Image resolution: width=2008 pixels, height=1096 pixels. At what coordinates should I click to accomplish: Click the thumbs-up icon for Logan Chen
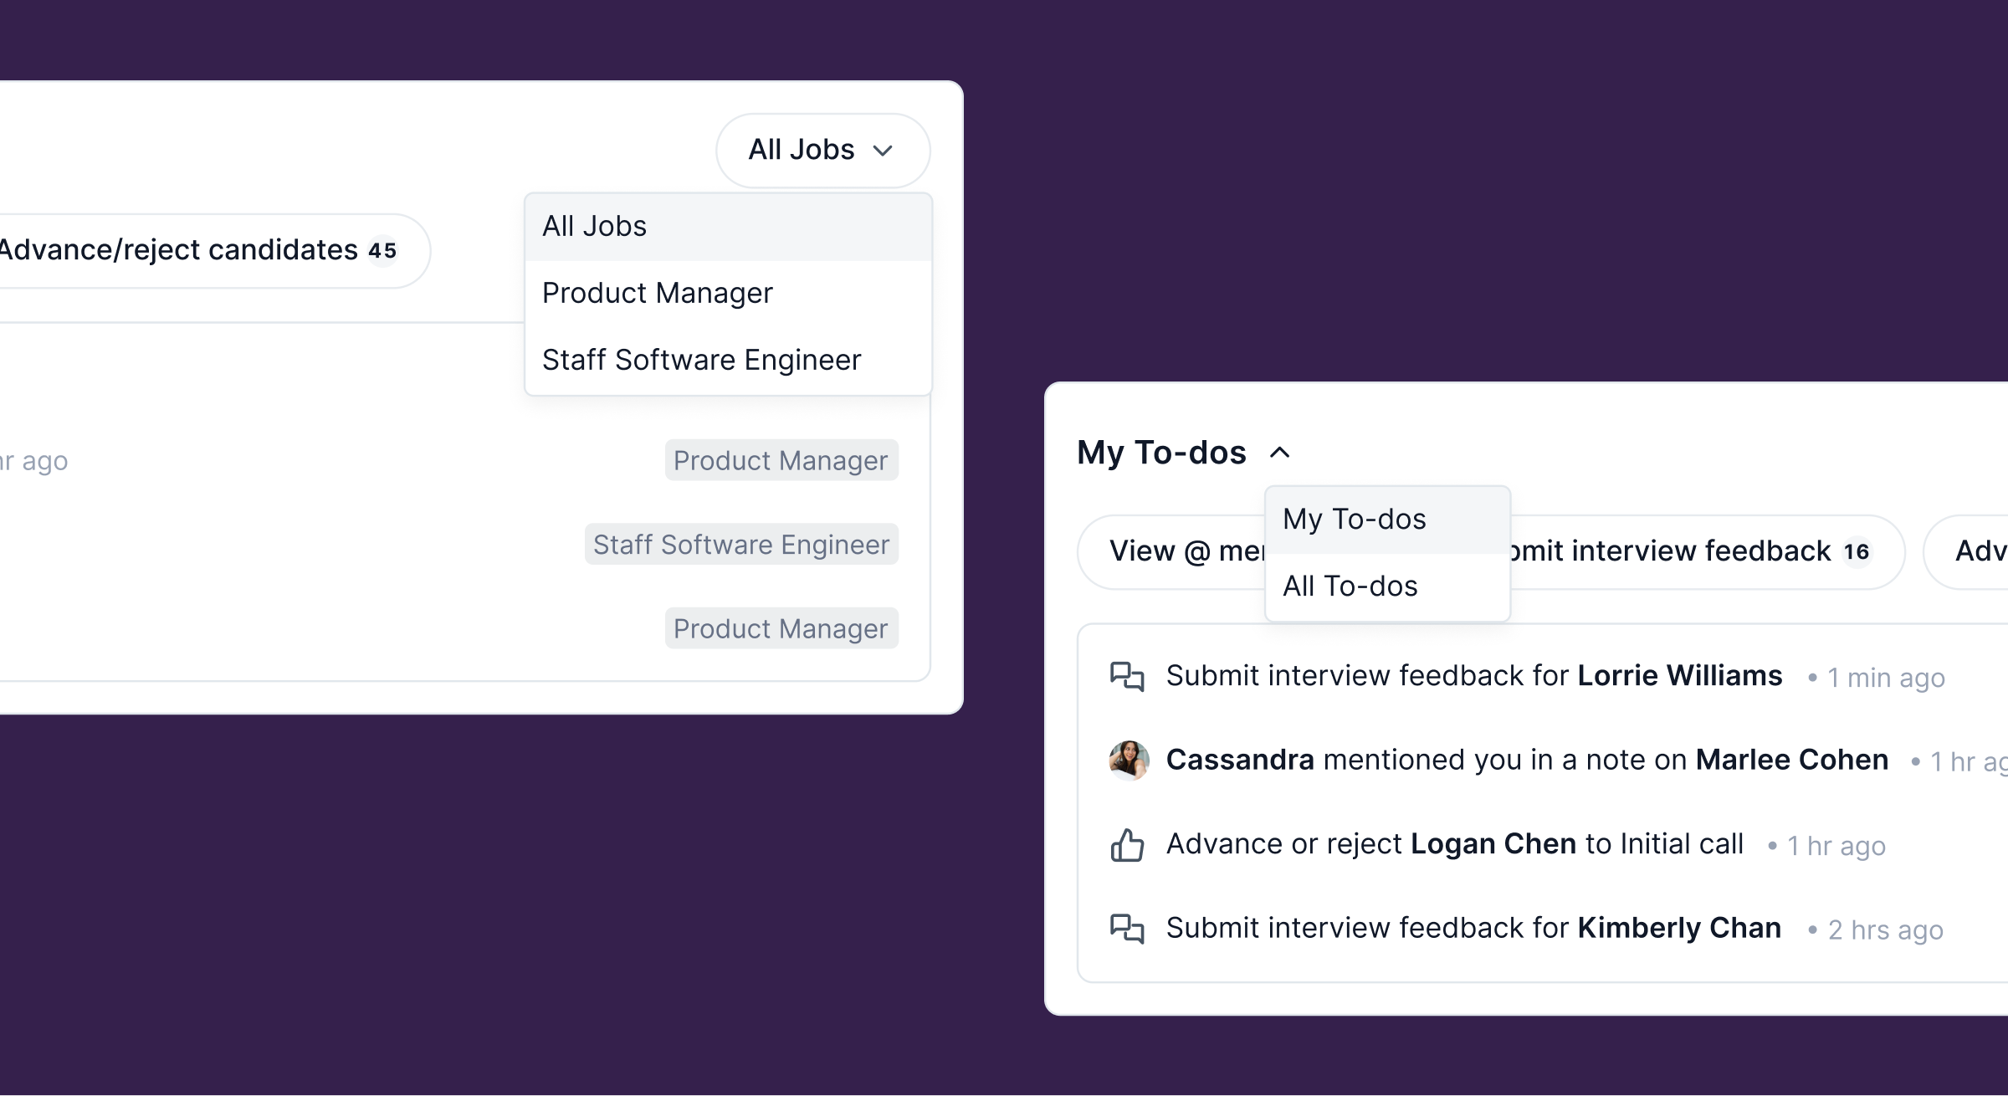coord(1127,845)
